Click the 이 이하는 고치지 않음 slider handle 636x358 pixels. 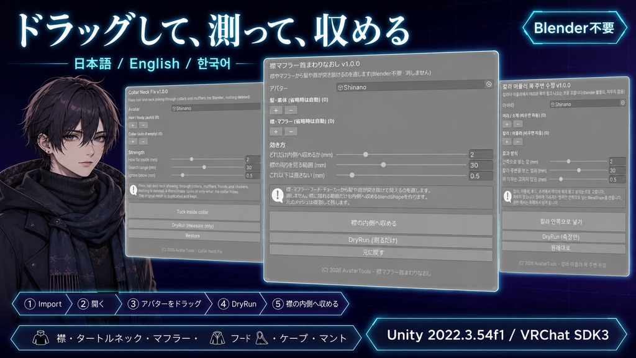561,179
